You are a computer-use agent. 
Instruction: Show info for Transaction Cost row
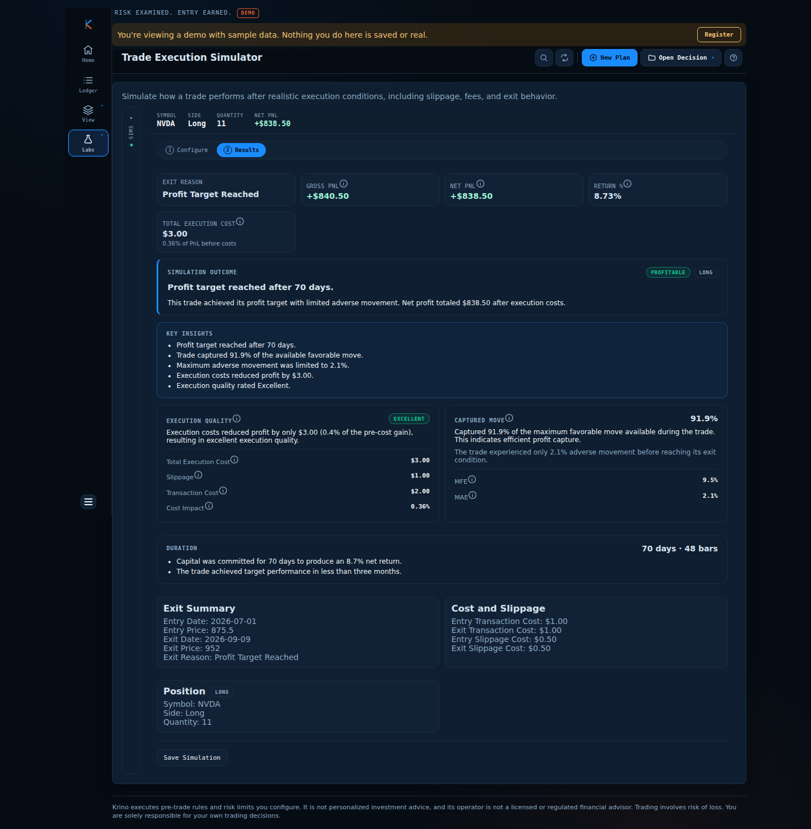click(x=223, y=491)
